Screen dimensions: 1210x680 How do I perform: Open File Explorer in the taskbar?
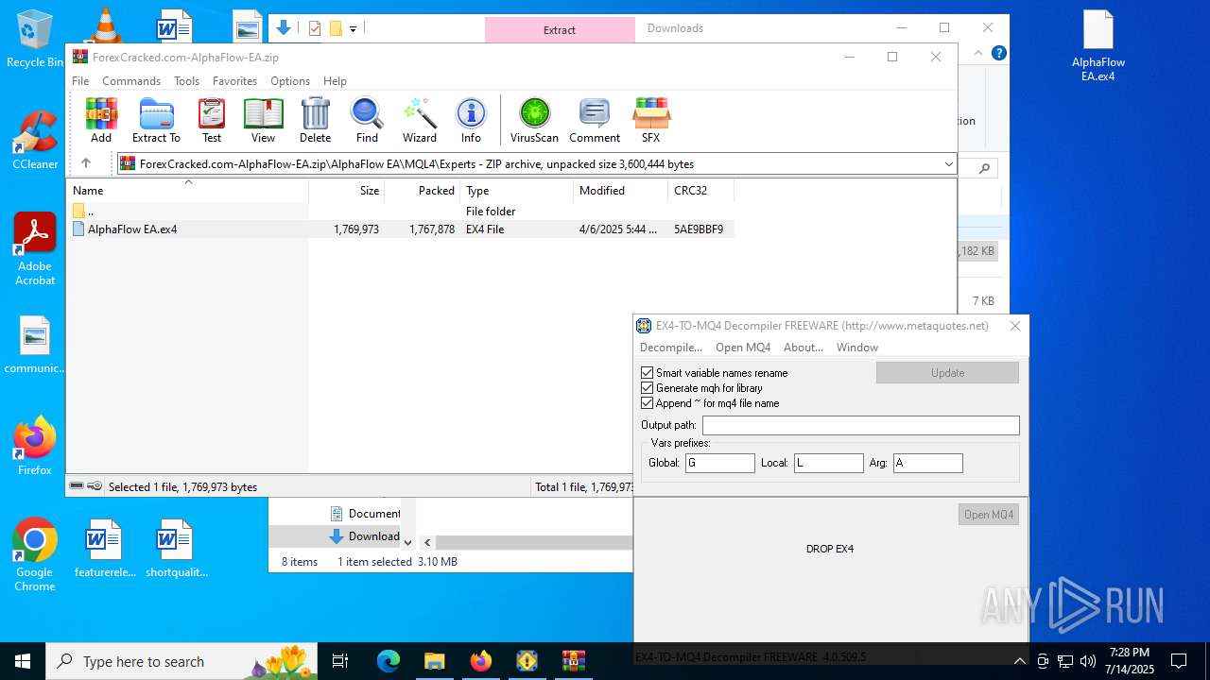[x=434, y=661]
